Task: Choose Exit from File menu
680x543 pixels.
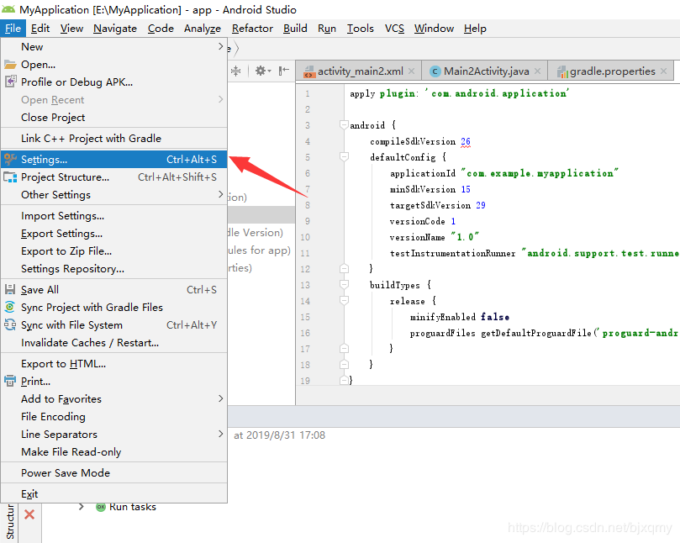Action: (x=113, y=494)
